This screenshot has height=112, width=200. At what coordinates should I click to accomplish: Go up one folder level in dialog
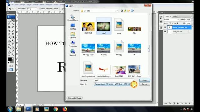(125, 11)
